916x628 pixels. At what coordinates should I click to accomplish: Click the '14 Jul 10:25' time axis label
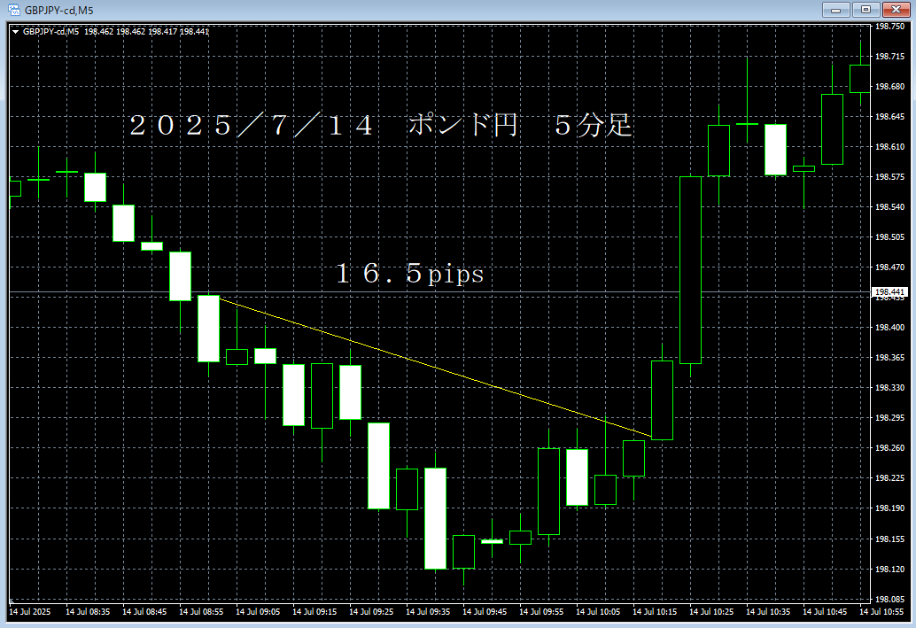click(711, 612)
